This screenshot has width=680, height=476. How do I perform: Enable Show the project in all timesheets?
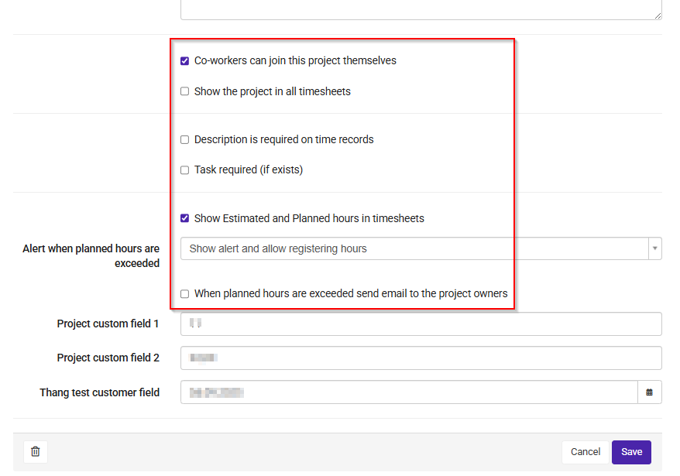click(x=185, y=91)
